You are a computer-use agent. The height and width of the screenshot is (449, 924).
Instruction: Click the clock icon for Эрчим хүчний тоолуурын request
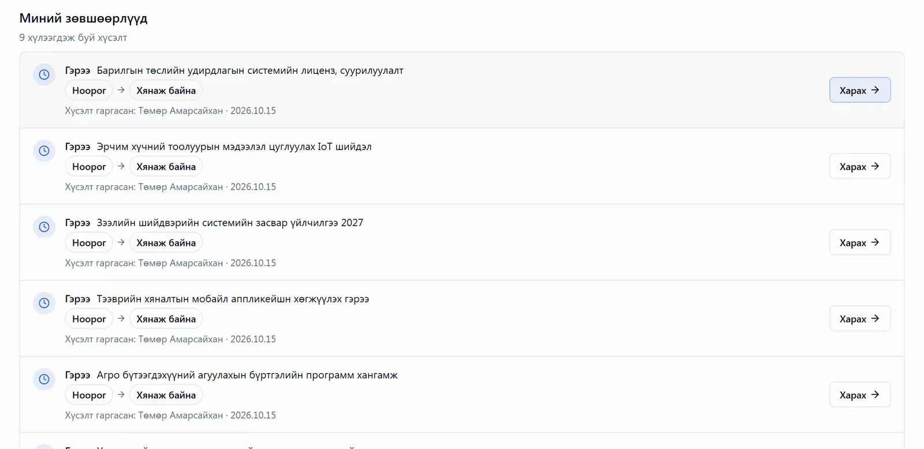[44, 151]
